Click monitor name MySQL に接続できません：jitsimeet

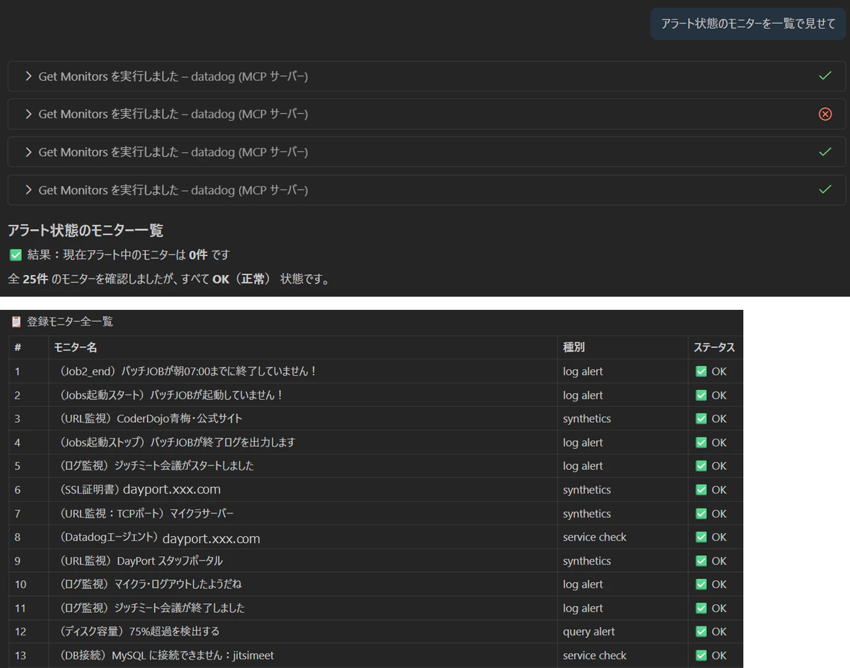193,655
